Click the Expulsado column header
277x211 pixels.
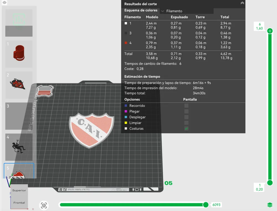[179, 17]
